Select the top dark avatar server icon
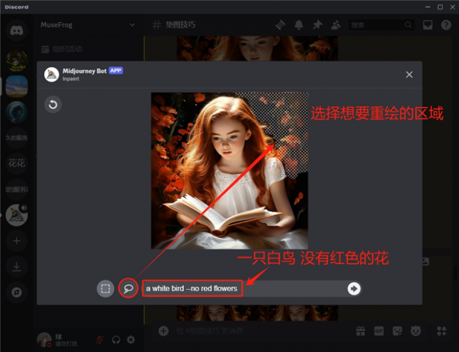The width and height of the screenshot is (459, 352). [17, 61]
